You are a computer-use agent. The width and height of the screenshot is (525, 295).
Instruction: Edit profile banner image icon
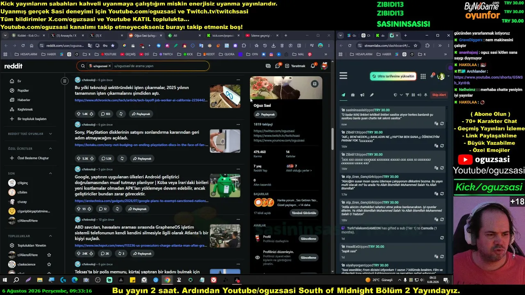[x=315, y=84]
